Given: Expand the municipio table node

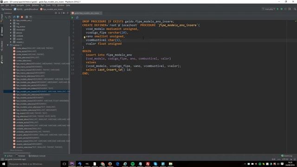Looking at the screenshot, I should click(x=11, y=30).
